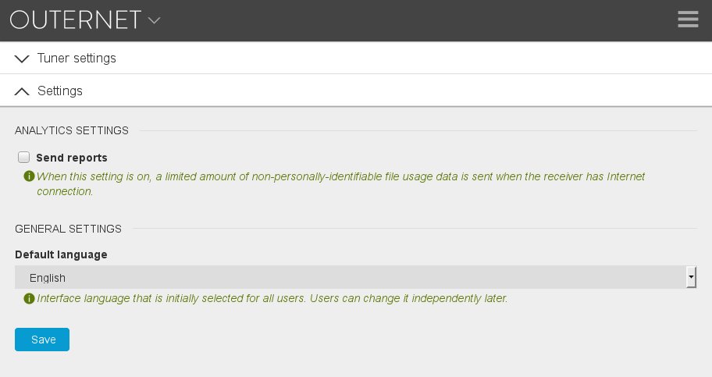Save the settings with the Save button
This screenshot has width=712, height=377.
(x=42, y=340)
